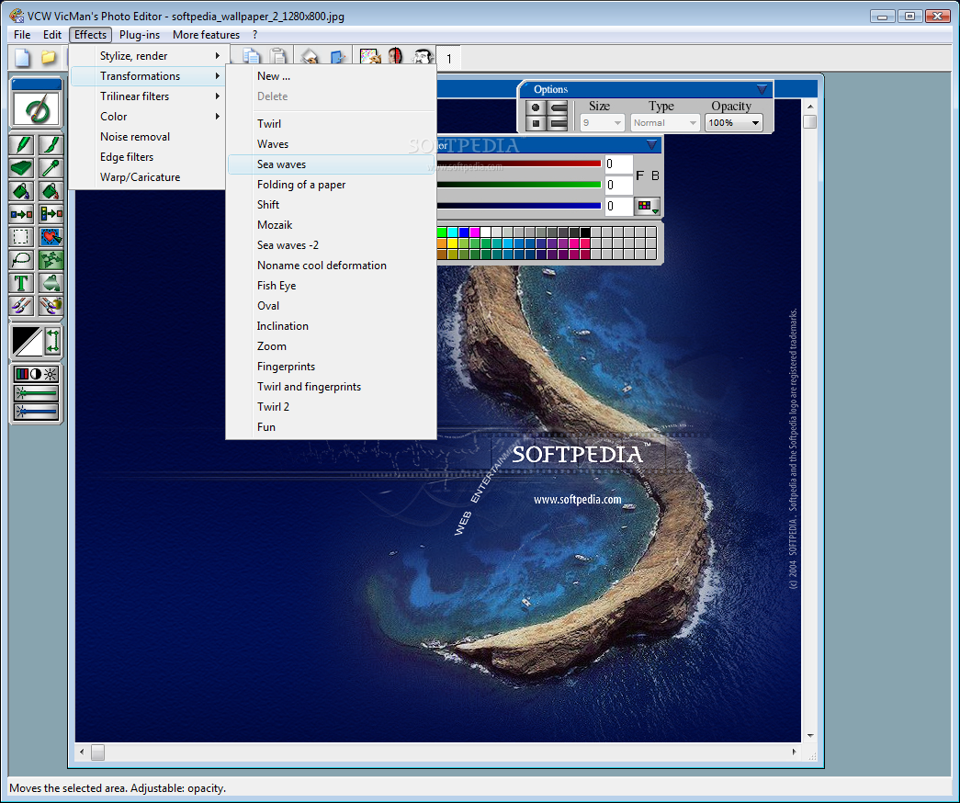This screenshot has width=960, height=803.
Task: Select Noise removal from Effects menu
Action: [x=149, y=137]
